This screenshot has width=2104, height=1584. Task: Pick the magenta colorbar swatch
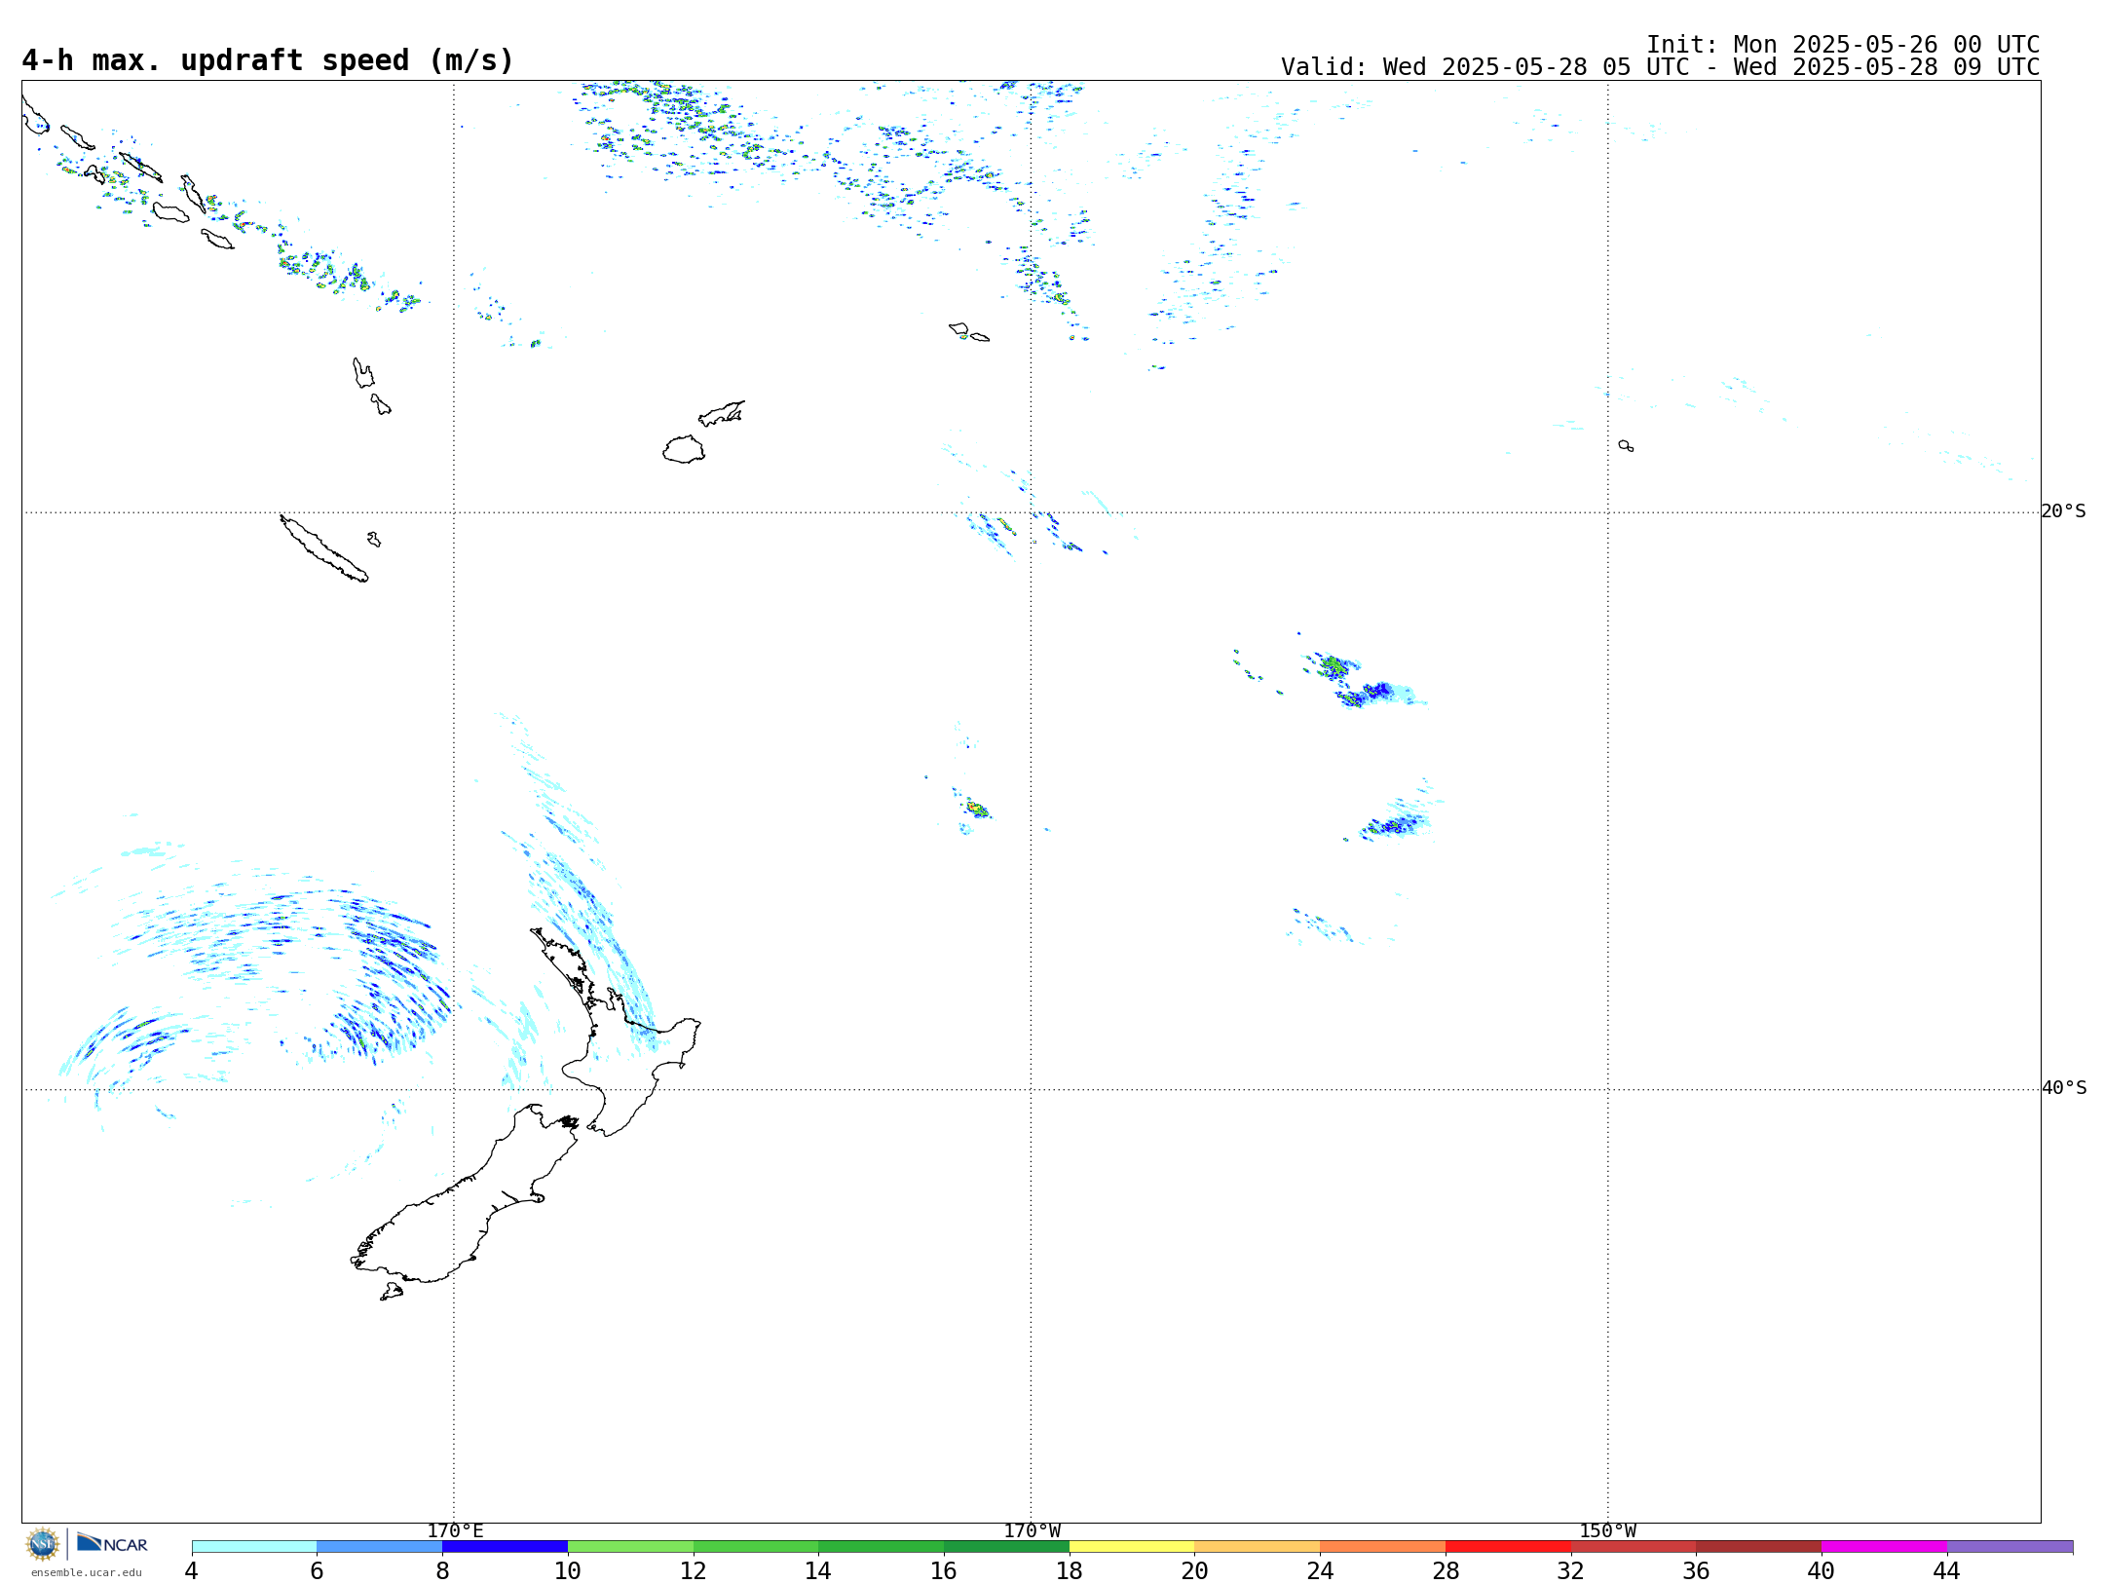(1884, 1547)
